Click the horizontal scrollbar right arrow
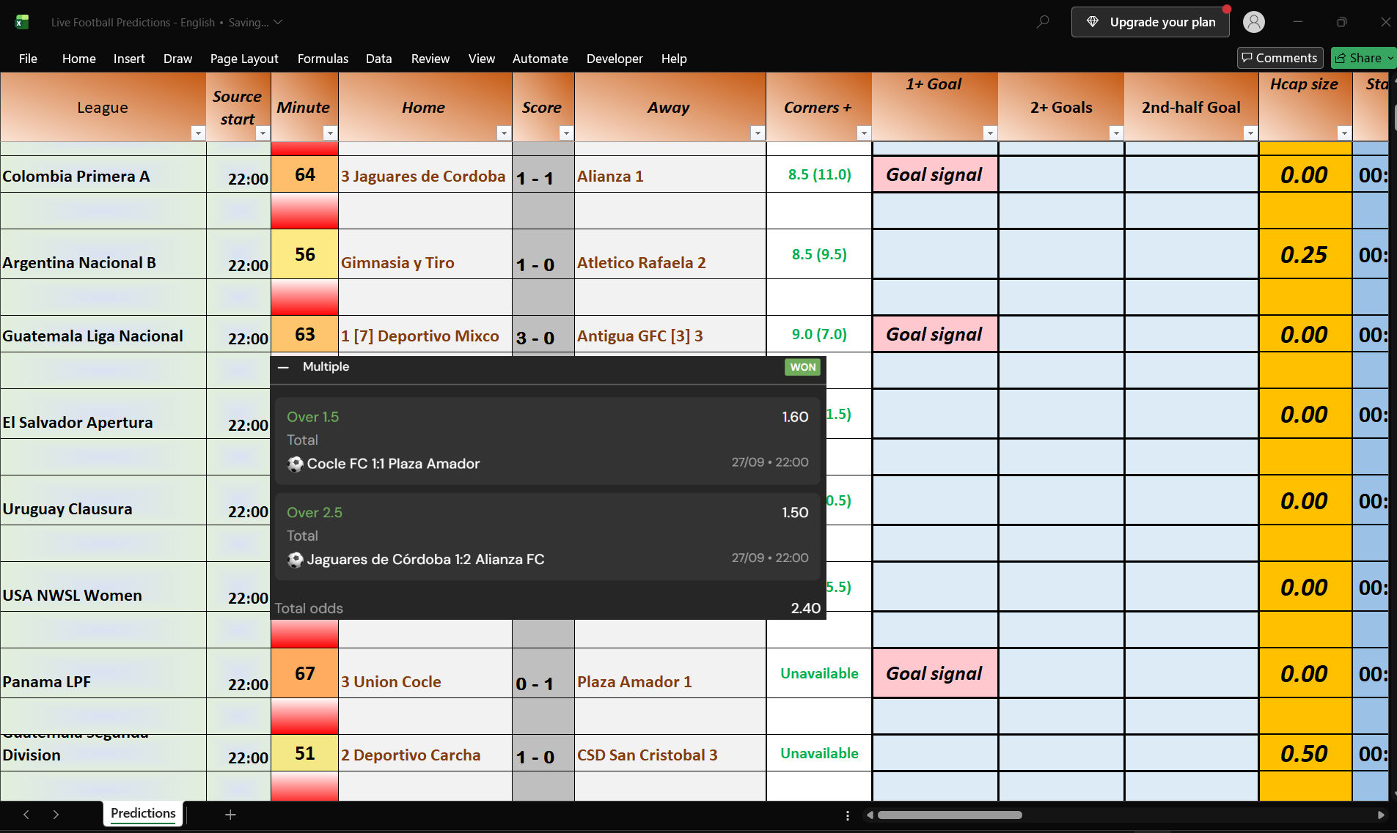 pos(1381,815)
